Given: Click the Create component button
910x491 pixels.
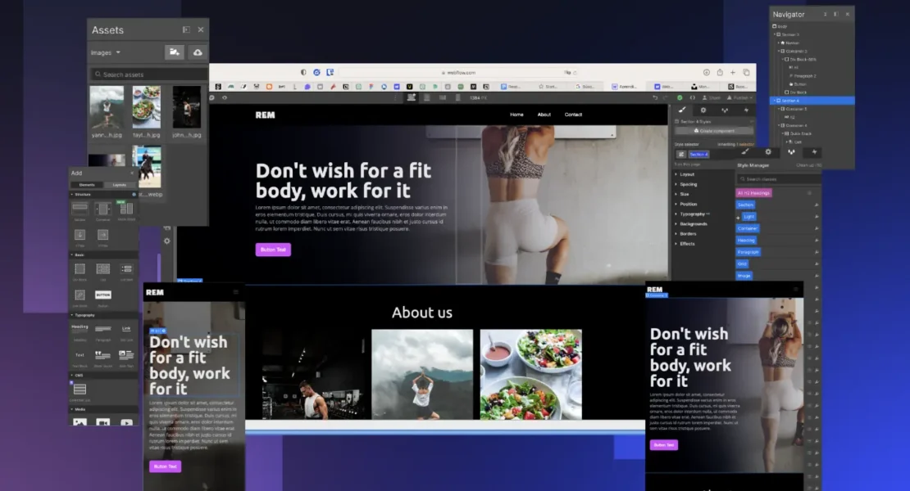Looking at the screenshot, I should point(714,130).
